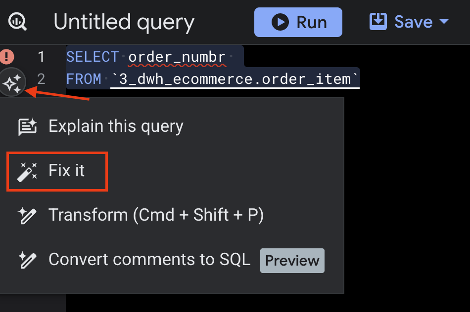Click the 3_dwh_ecommerce.order_item table name
Screen dimensions: 470x312
pos(235,79)
